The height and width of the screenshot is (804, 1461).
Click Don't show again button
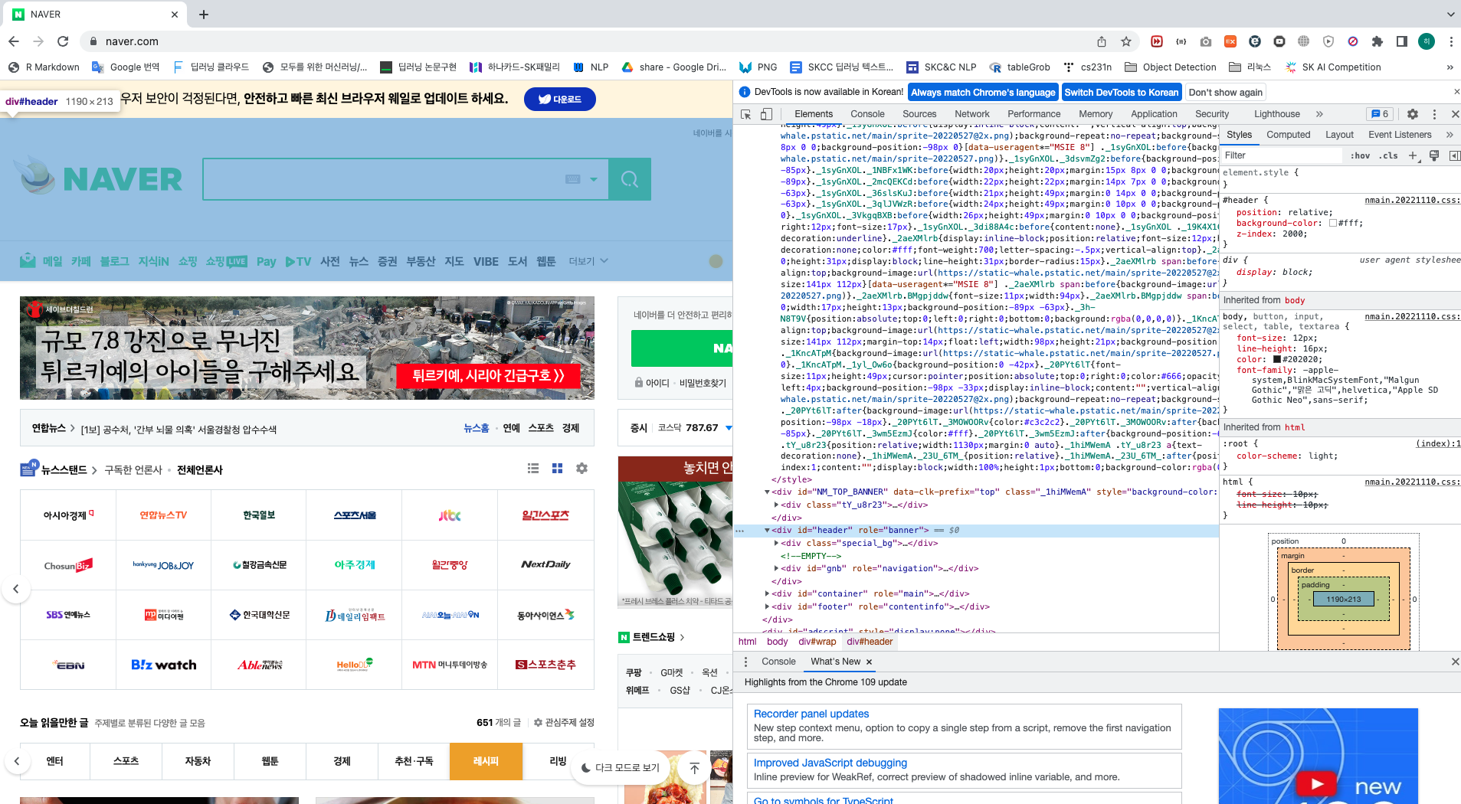tap(1226, 93)
